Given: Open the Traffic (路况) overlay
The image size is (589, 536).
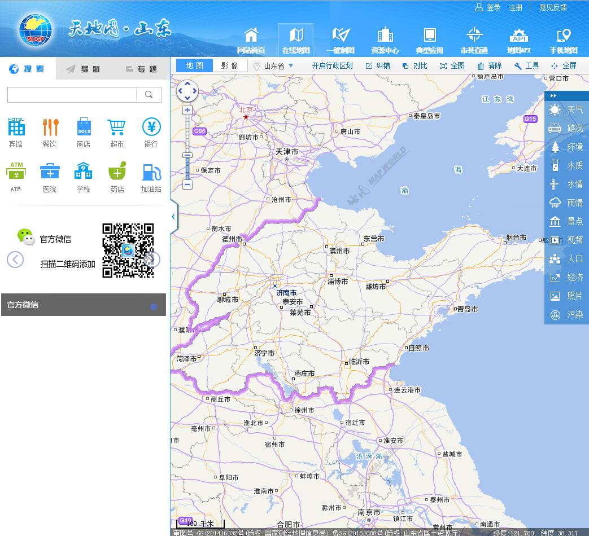Looking at the screenshot, I should click(566, 128).
